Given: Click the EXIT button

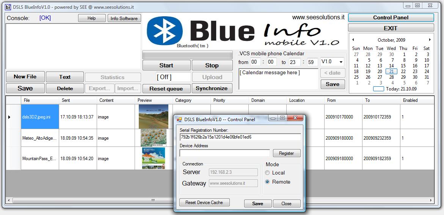Looking at the screenshot, I should click(391, 28).
